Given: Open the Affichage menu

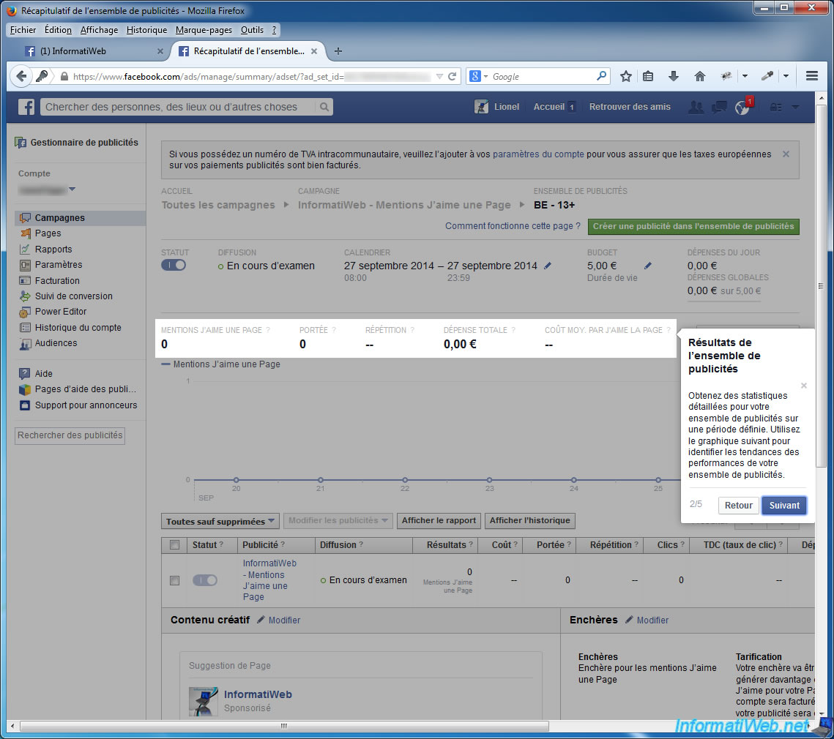Looking at the screenshot, I should coord(99,30).
